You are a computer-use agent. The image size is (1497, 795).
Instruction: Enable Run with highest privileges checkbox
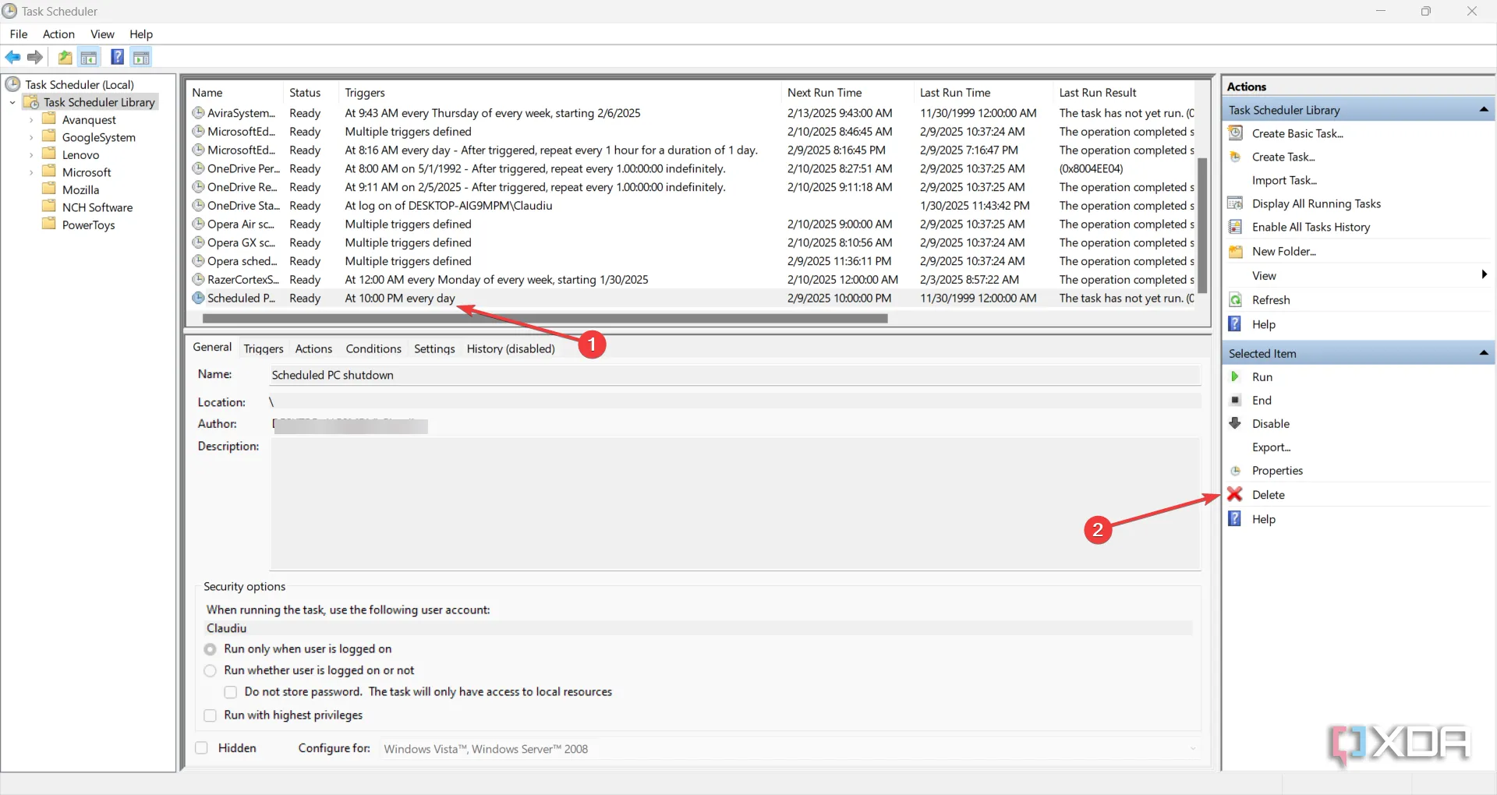click(x=210, y=715)
